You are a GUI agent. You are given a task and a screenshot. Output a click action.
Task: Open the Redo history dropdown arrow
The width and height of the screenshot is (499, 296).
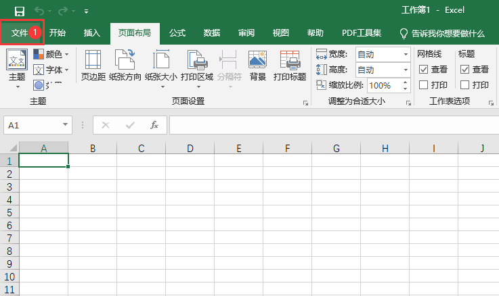tap(74, 11)
